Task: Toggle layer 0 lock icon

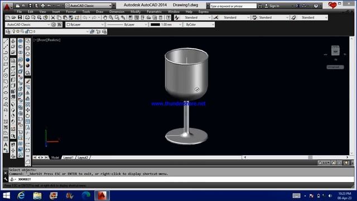Action: pos(27,31)
